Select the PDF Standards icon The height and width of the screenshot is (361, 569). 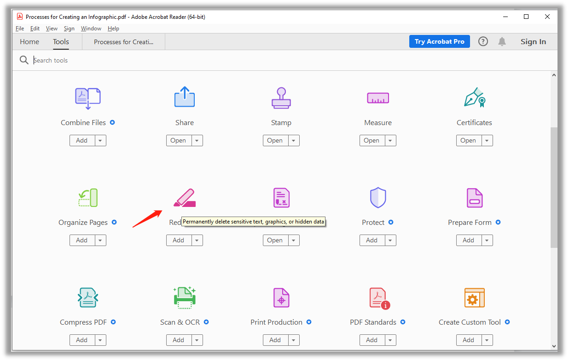(379, 298)
